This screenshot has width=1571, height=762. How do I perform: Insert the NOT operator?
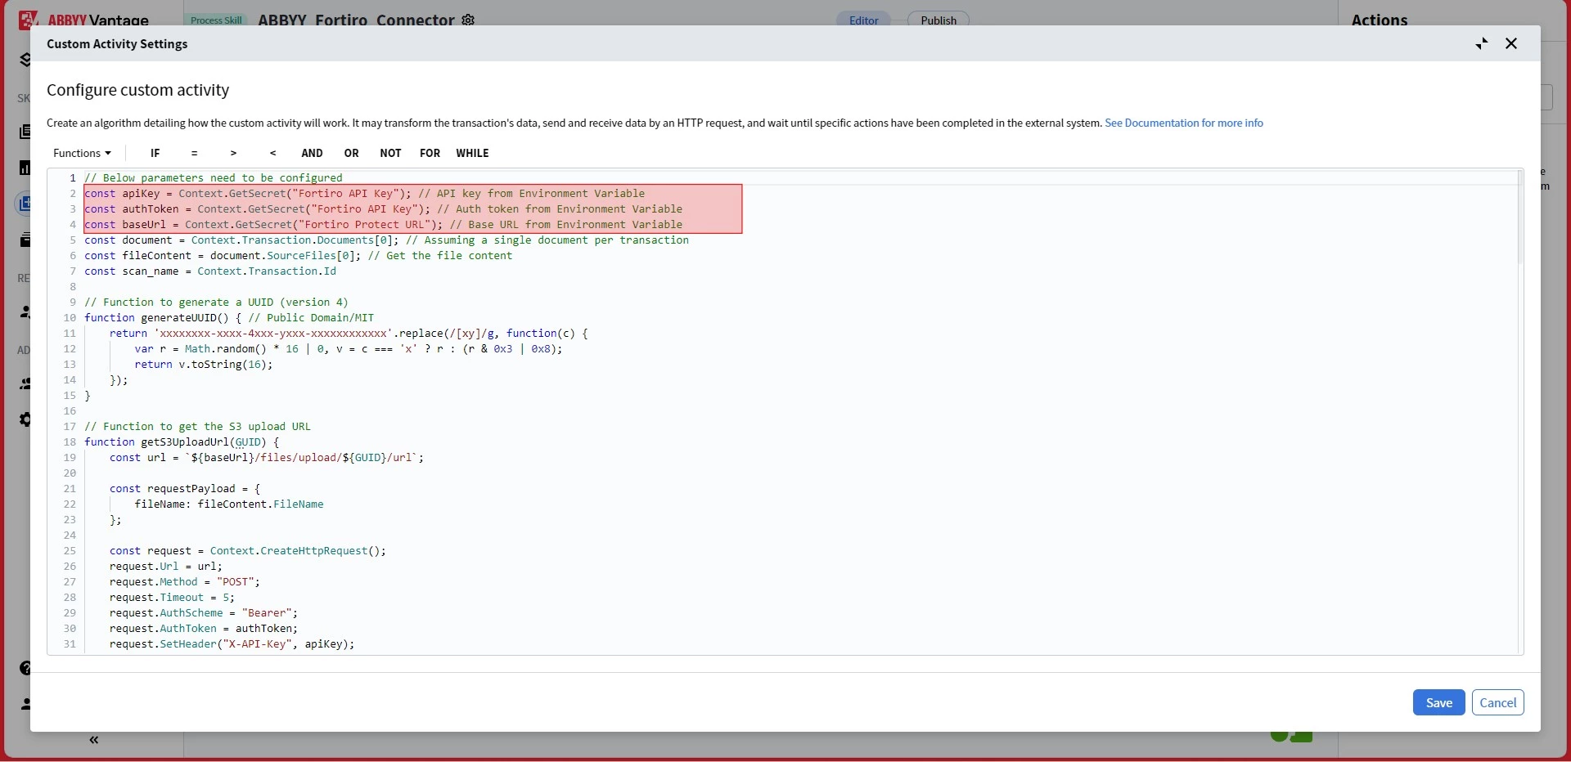tap(390, 153)
